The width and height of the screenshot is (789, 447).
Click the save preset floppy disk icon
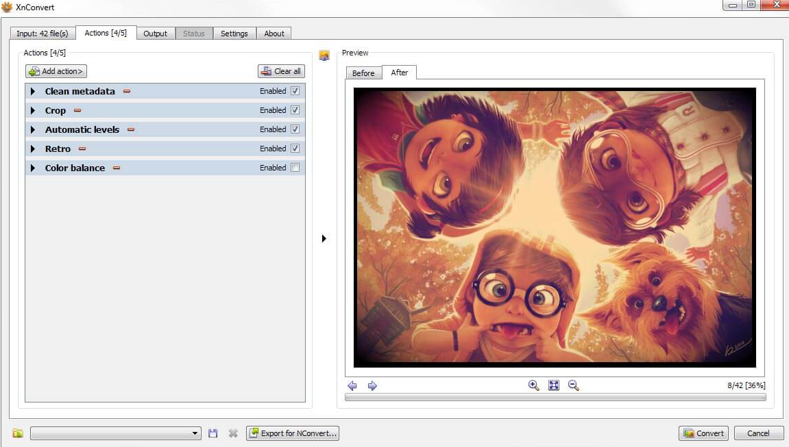[213, 433]
